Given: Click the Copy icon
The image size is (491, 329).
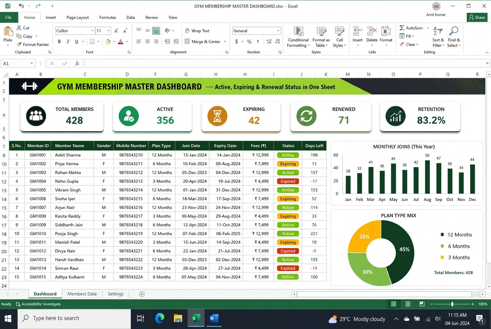Looking at the screenshot, I should point(19,36).
